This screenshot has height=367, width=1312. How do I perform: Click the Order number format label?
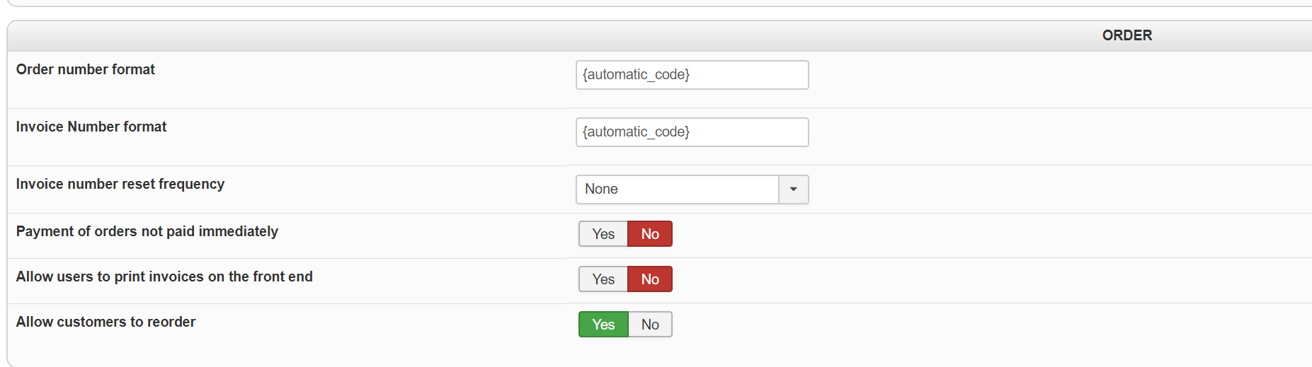(86, 69)
